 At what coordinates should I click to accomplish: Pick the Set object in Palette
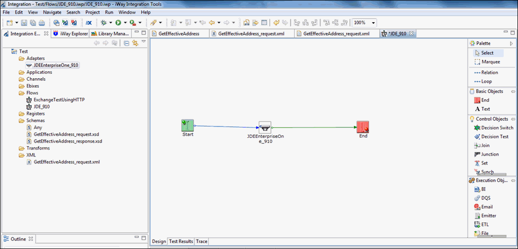[481, 163]
